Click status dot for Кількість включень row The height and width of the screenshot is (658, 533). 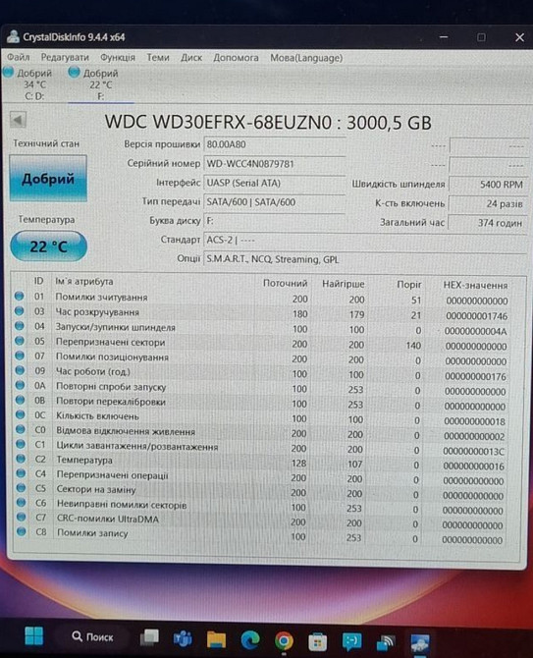[x=21, y=414]
